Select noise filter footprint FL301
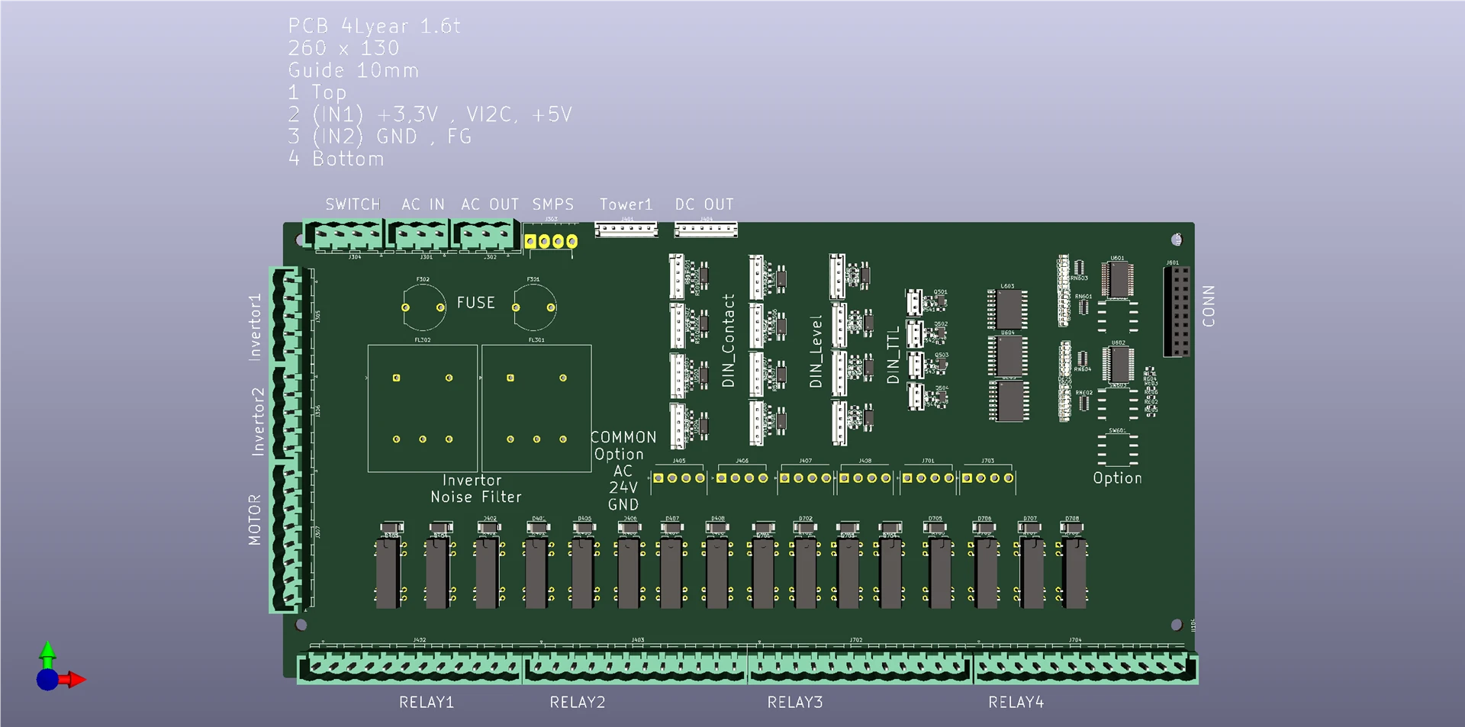 [536, 408]
